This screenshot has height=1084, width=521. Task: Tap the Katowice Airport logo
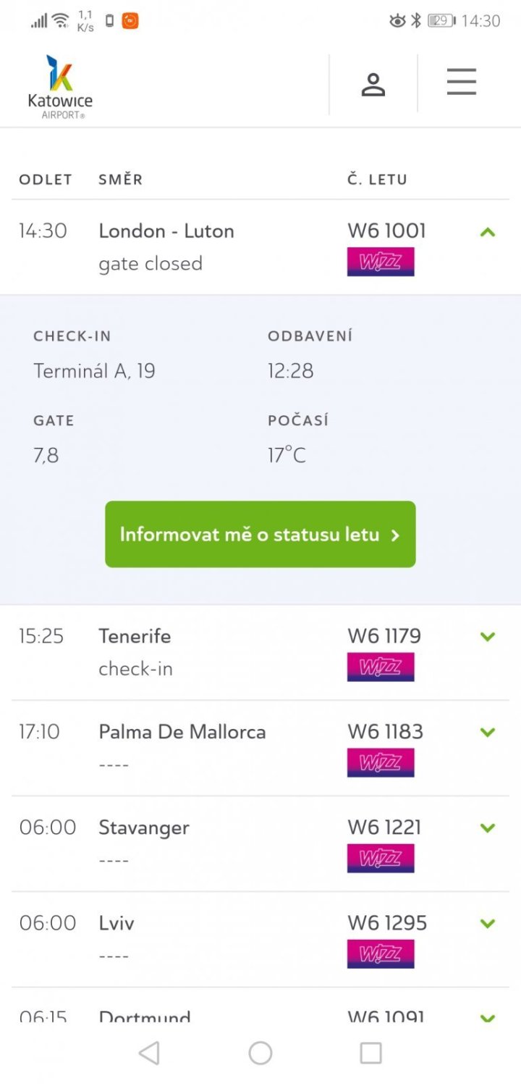[60, 87]
